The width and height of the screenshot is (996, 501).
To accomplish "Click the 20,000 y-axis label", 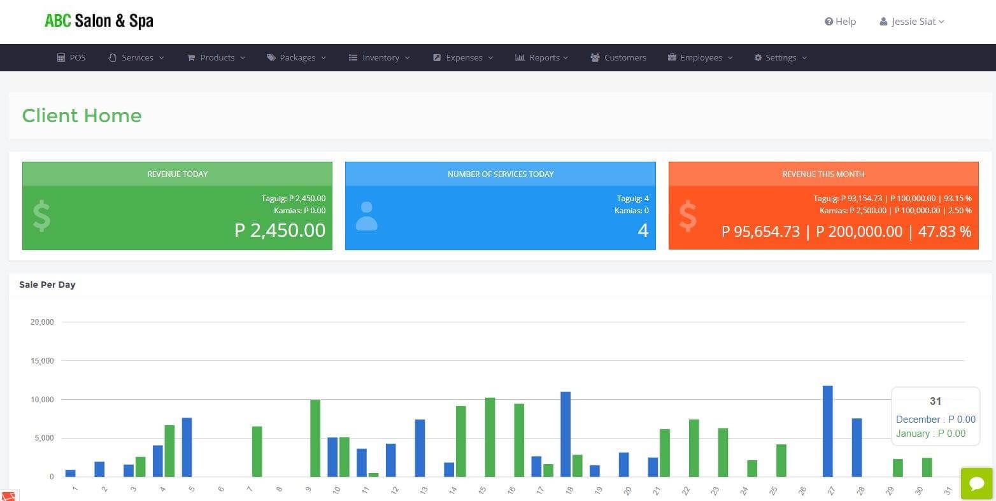I will (x=42, y=322).
